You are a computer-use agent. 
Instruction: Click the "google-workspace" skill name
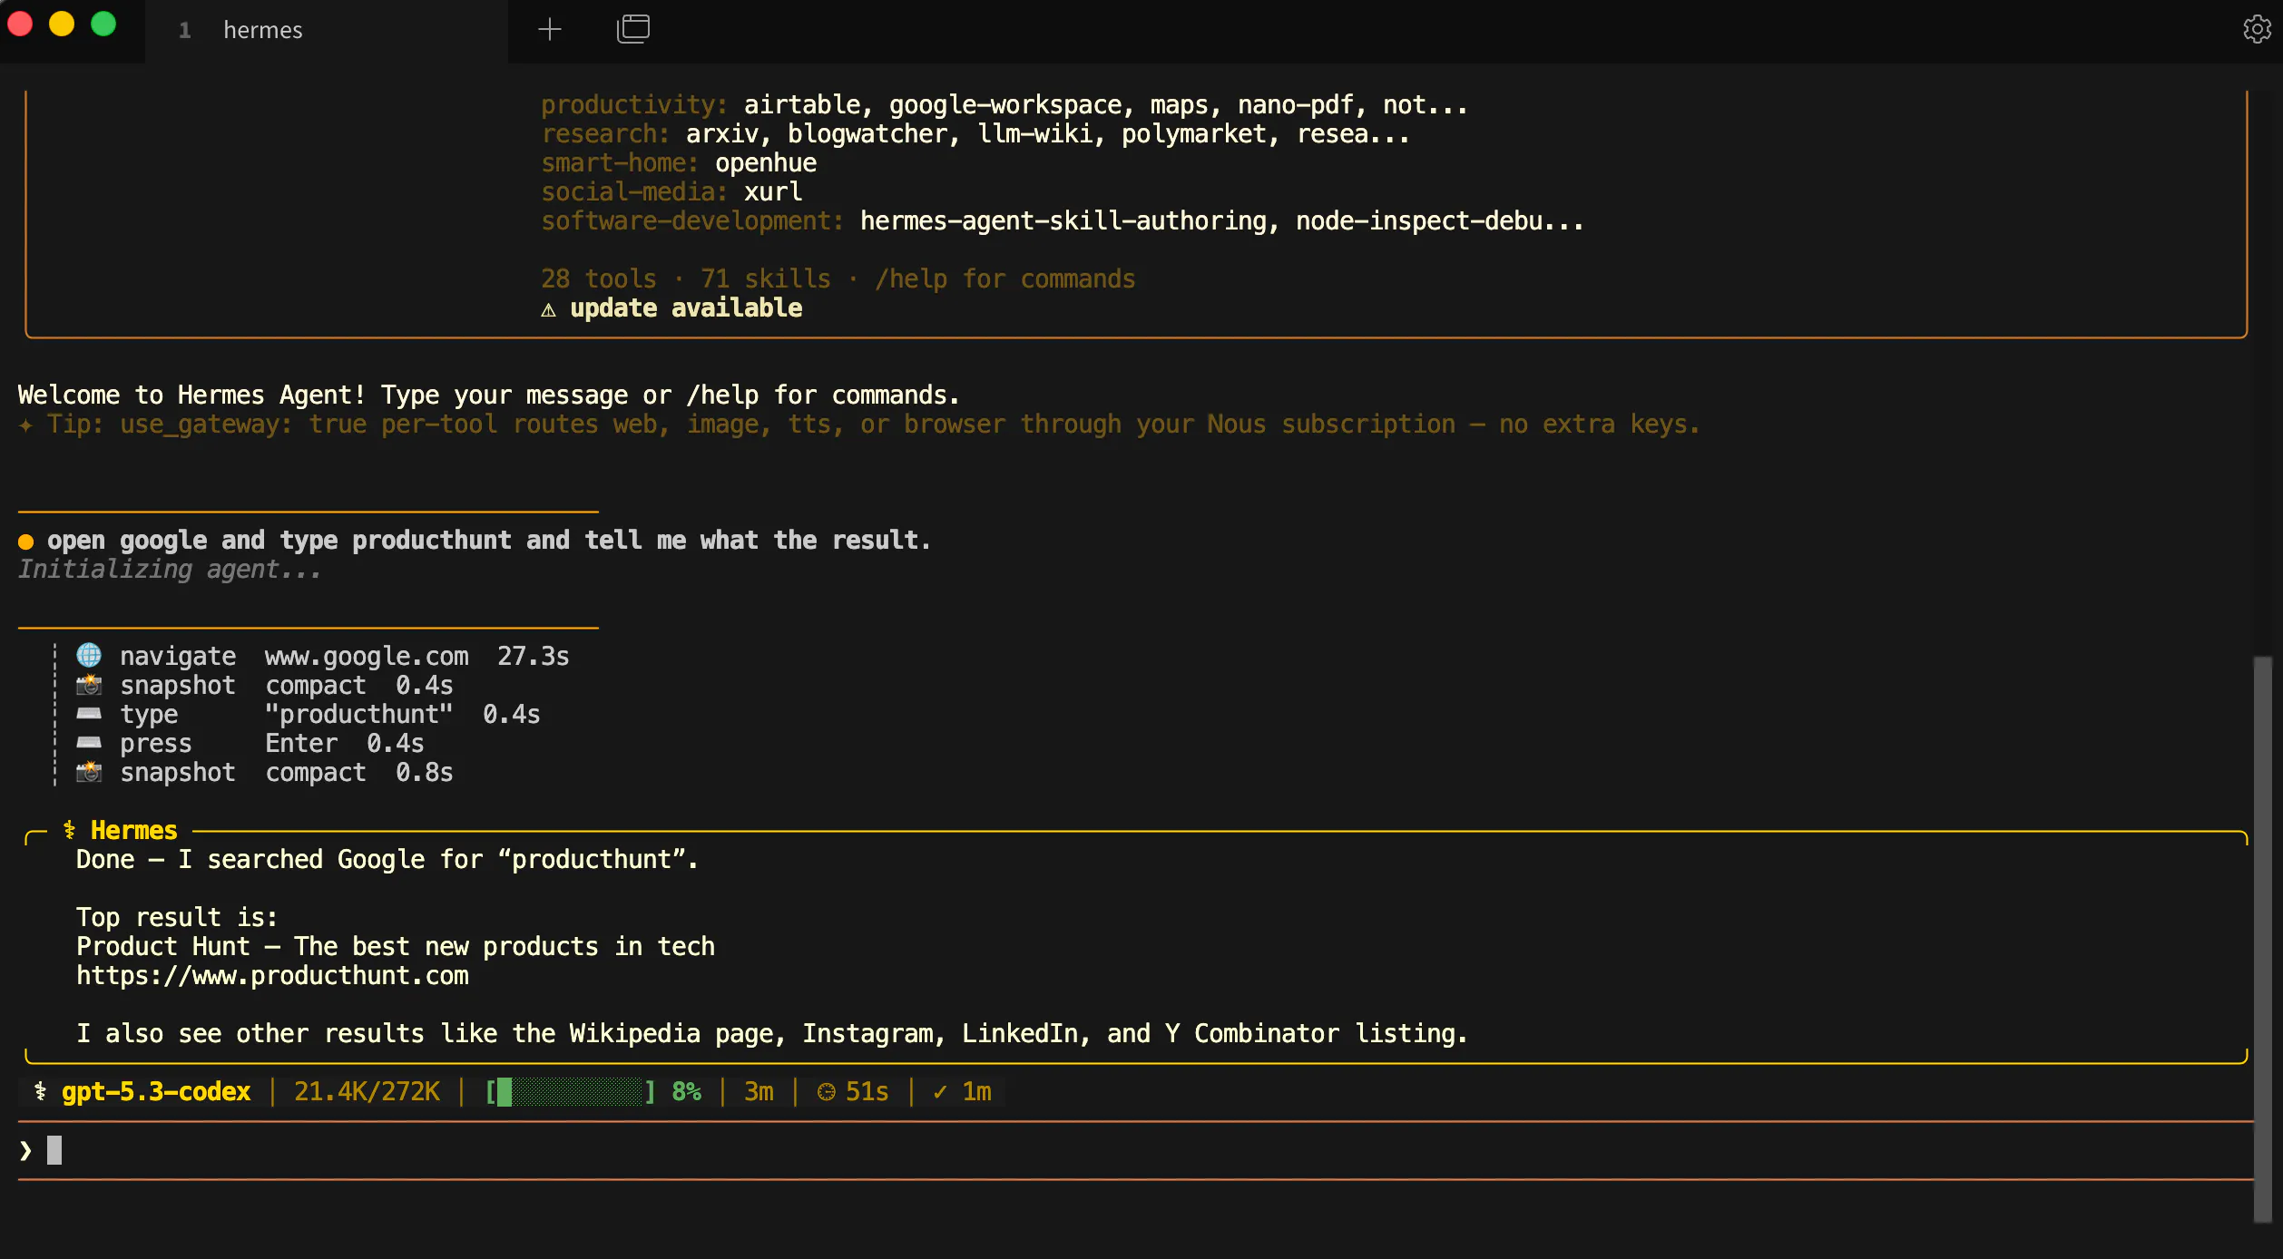pos(1005,104)
